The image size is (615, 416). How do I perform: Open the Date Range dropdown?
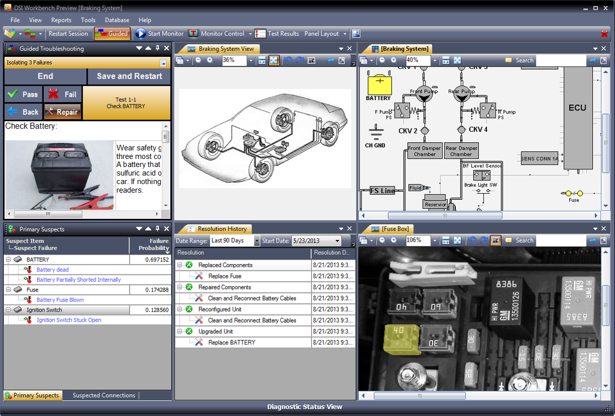tap(257, 241)
